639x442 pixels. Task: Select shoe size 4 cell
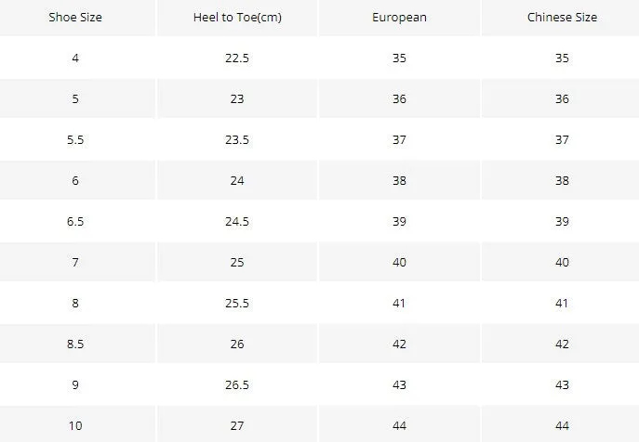click(x=75, y=58)
